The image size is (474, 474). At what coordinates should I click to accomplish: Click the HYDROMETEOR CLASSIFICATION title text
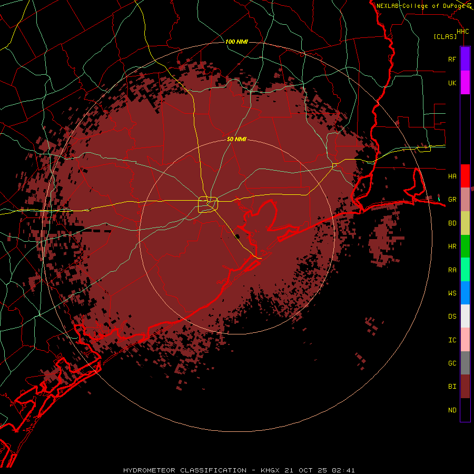click(185, 470)
